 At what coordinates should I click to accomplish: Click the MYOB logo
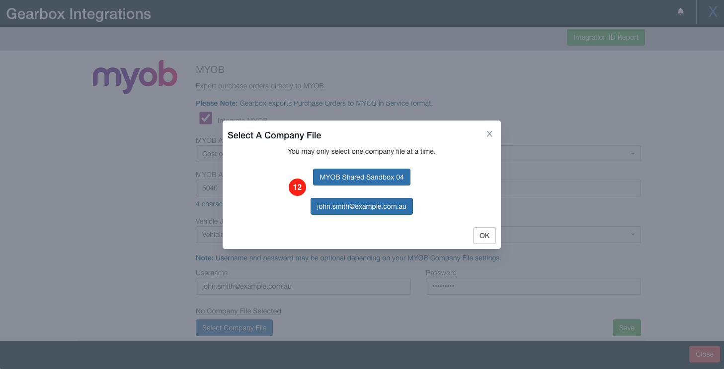point(135,76)
